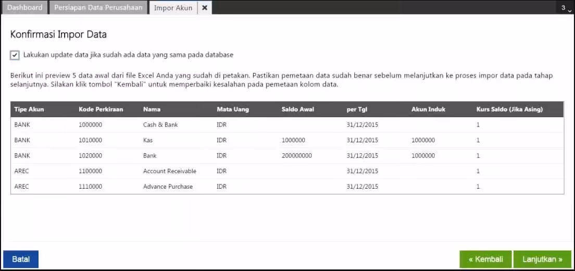Screen dimensions: 575x271
Task: Click account code 1100000
Action: pyautogui.click(x=90, y=171)
